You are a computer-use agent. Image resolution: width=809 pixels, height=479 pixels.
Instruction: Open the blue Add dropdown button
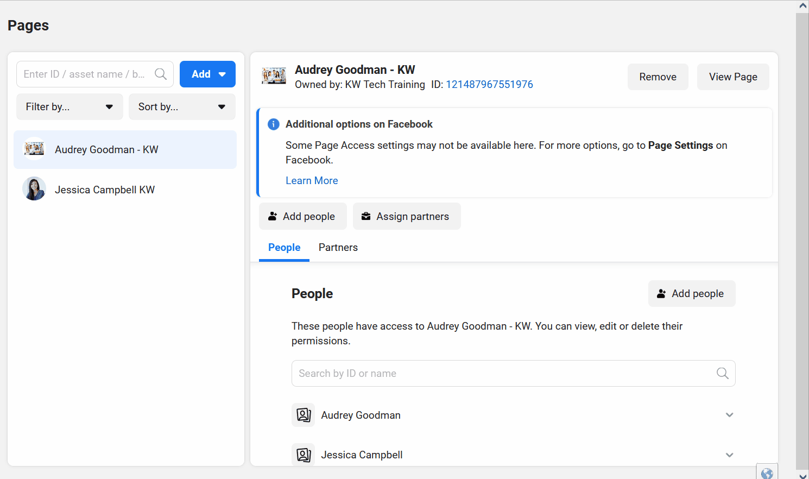(x=207, y=74)
